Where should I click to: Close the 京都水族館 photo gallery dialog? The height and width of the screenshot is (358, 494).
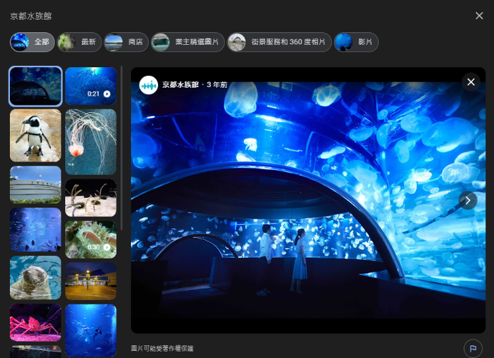479,16
